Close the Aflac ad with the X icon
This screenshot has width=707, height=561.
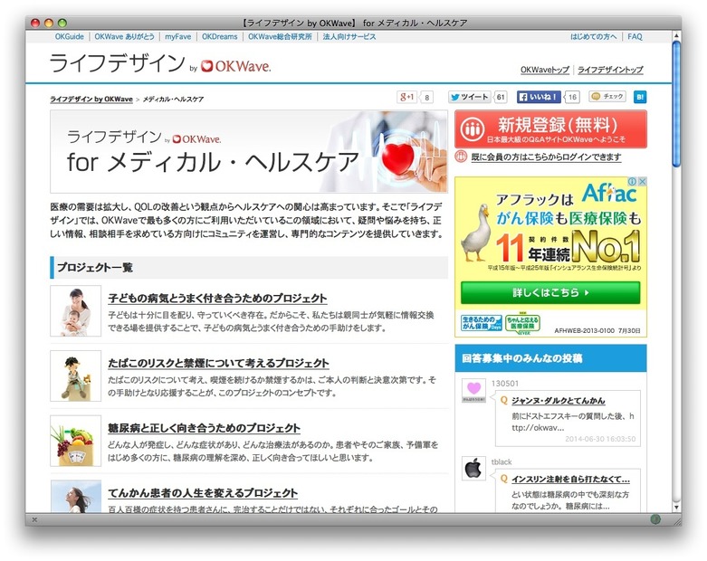coord(643,181)
